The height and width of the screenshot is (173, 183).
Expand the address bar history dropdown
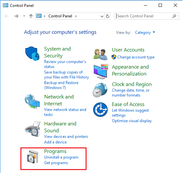102,16
